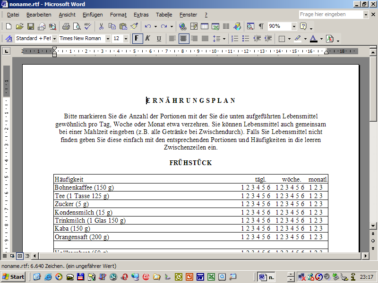The height and width of the screenshot is (283, 378).
Task: Type in the 'Frage hier eingeben' help box
Action: point(330,15)
